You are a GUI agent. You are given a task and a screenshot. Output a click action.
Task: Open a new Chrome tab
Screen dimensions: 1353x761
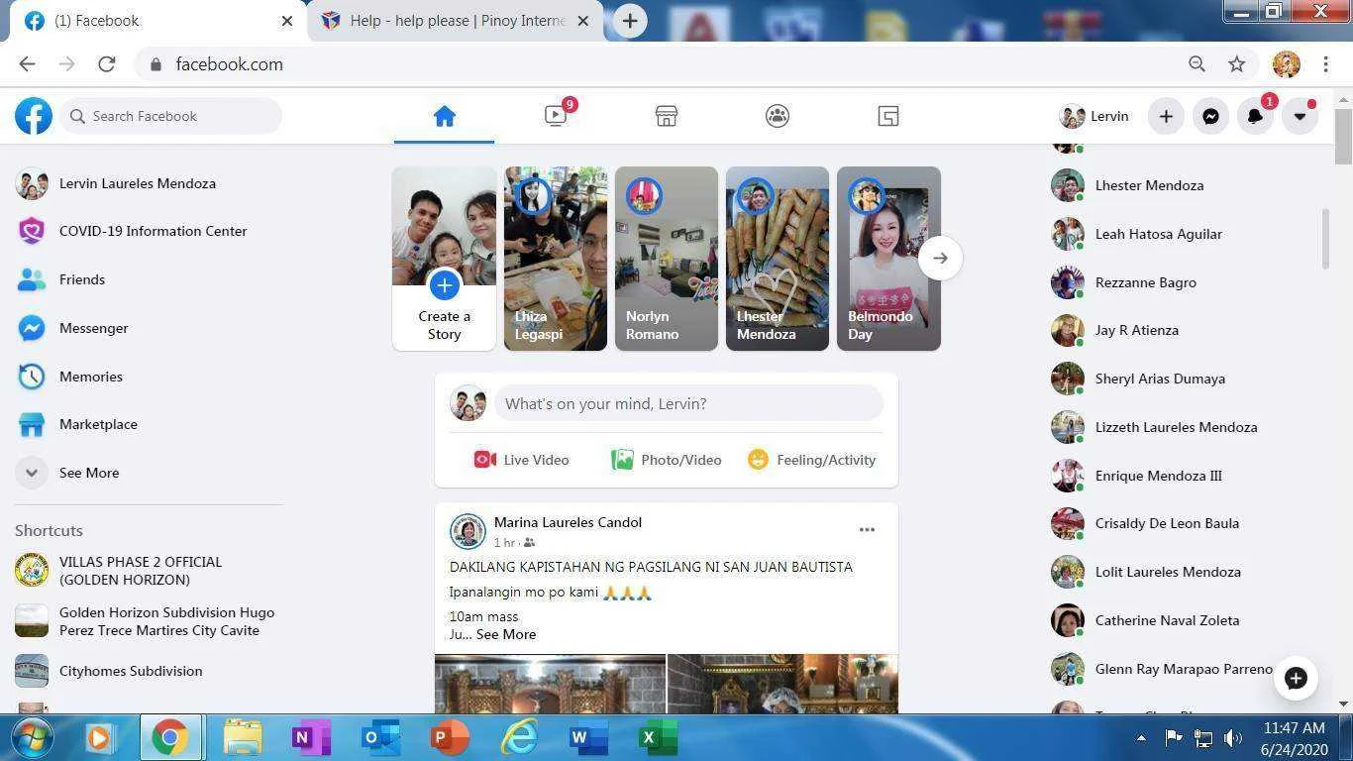click(629, 21)
